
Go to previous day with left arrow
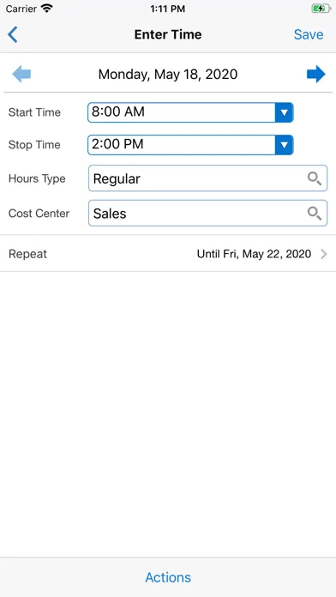pos(21,74)
